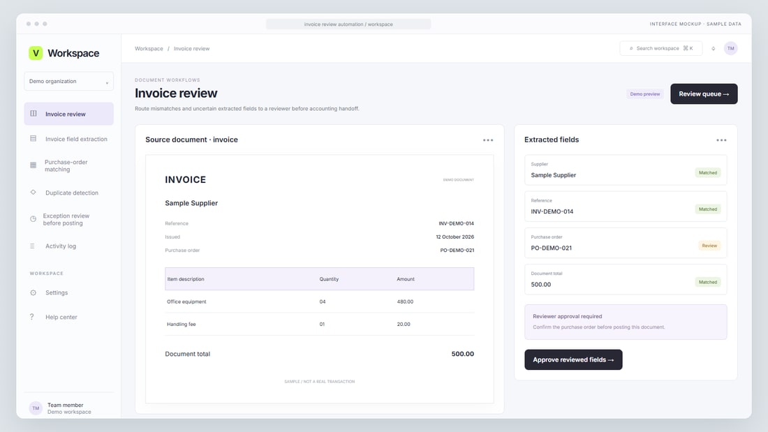View the Activity log

68,246
